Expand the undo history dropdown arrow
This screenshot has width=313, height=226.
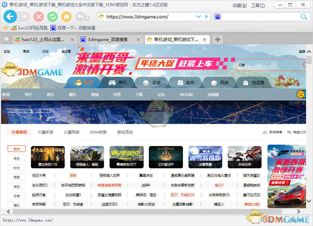(88, 18)
